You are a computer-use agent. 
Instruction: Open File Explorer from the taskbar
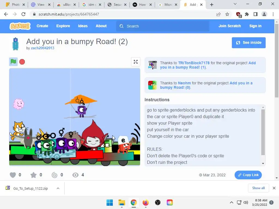122,202
